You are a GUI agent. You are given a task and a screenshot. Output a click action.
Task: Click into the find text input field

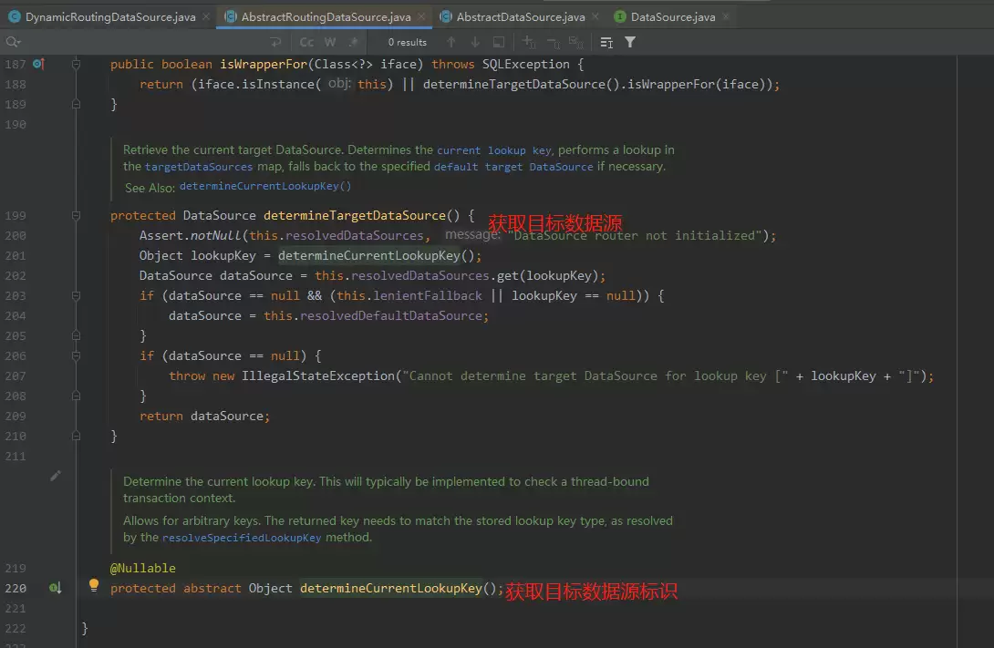(142, 42)
